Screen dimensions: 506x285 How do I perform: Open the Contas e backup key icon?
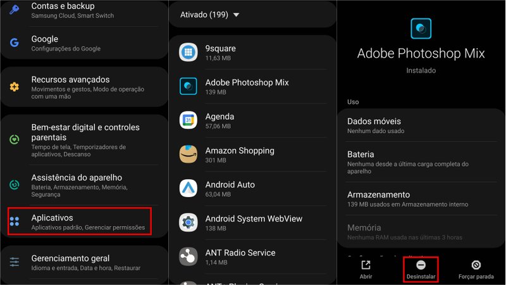tap(14, 9)
